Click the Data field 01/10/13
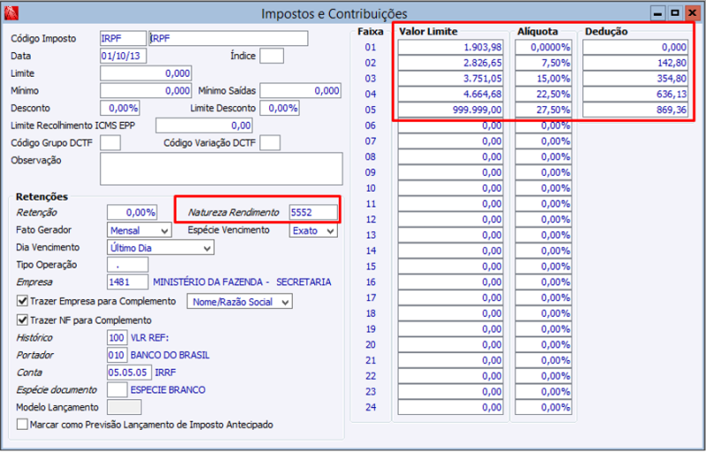The width and height of the screenshot is (706, 453). point(124,56)
